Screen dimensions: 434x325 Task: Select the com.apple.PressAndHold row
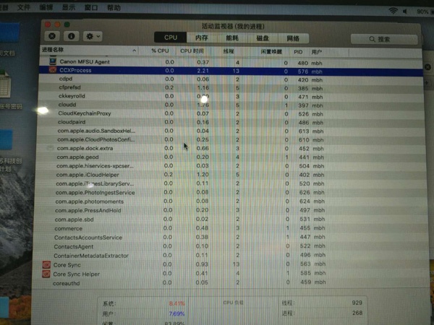click(x=231, y=210)
